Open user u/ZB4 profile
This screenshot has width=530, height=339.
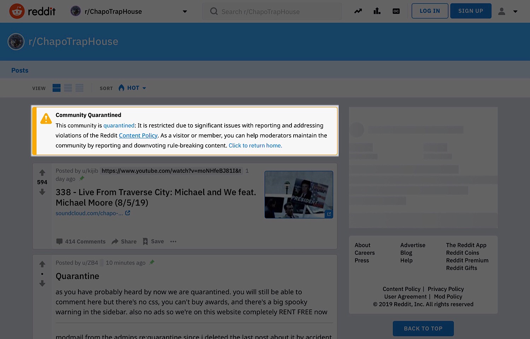point(90,263)
